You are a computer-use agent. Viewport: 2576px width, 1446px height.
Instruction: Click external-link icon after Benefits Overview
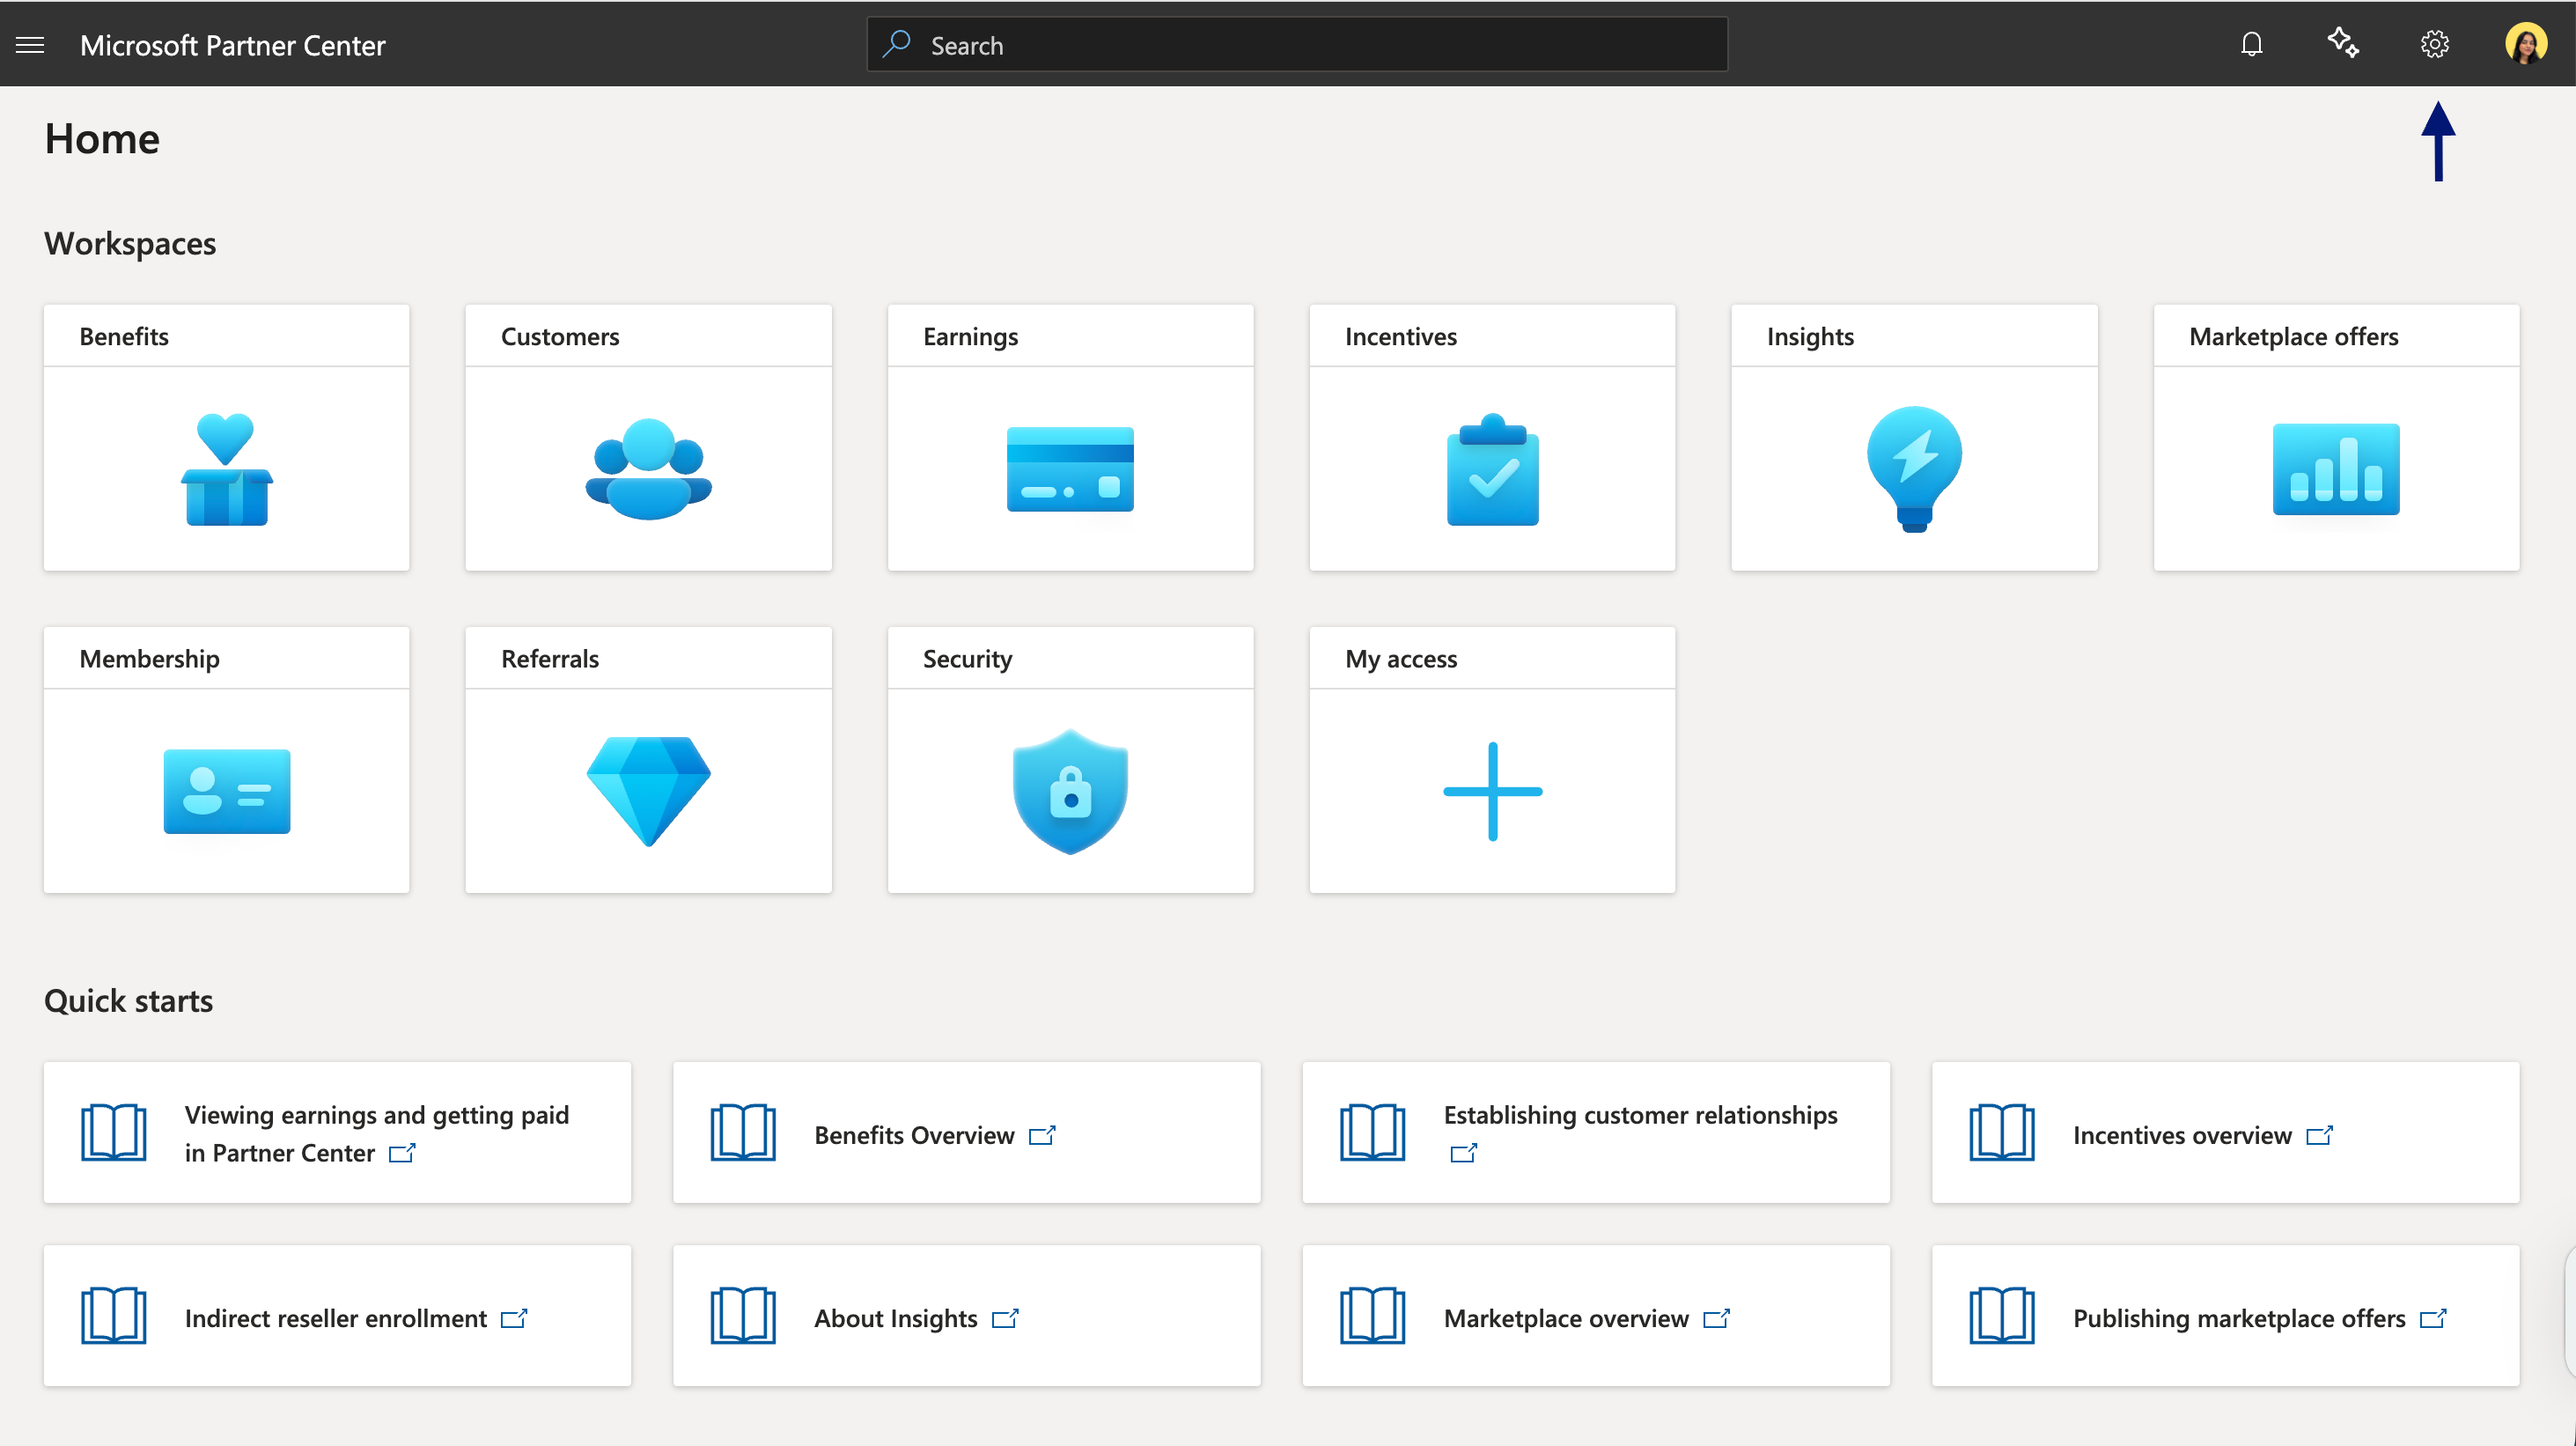pos(1042,1135)
